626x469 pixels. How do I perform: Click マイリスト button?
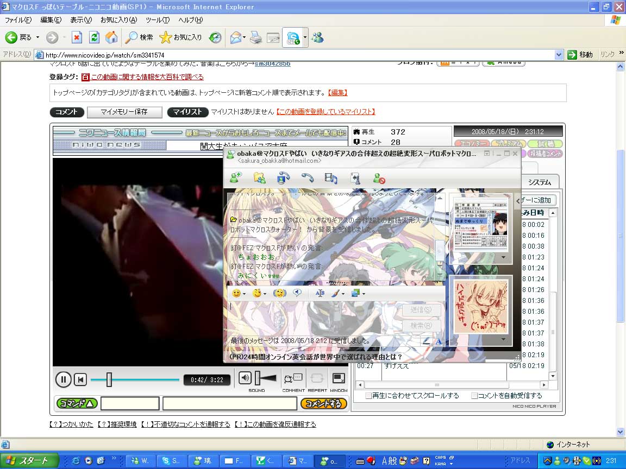[x=187, y=112]
